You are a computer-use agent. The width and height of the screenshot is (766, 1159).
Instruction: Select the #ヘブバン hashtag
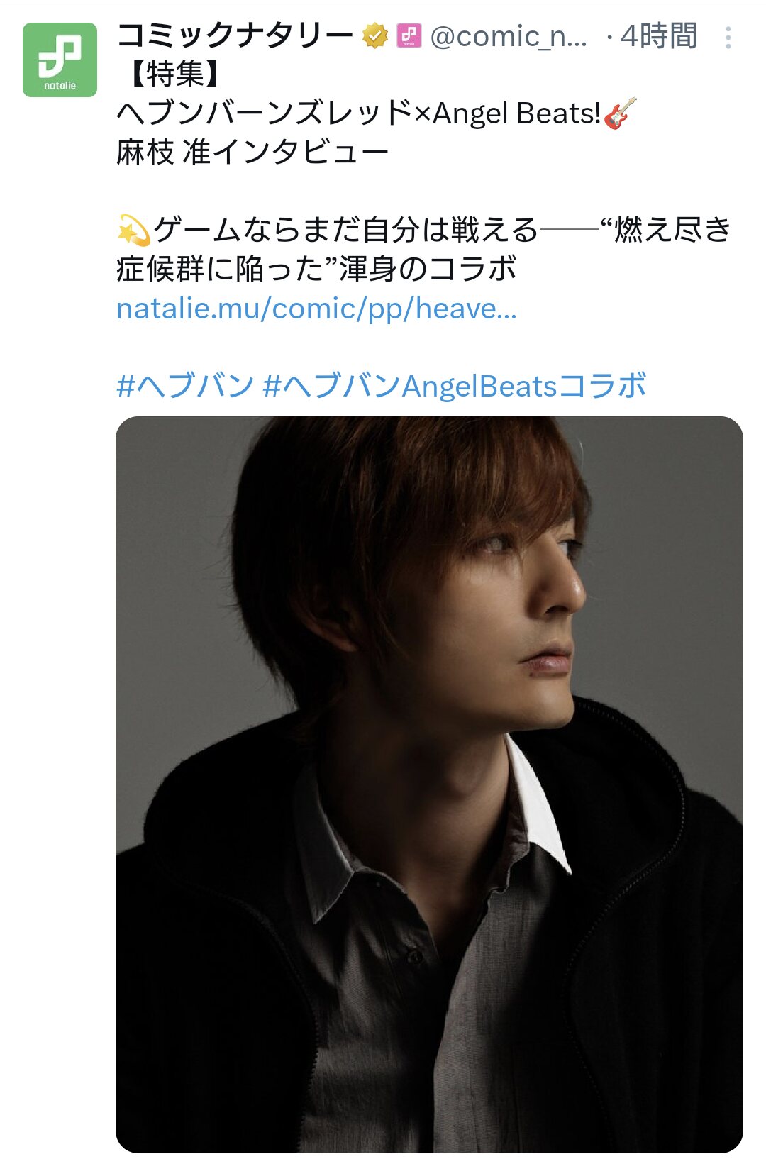185,386
